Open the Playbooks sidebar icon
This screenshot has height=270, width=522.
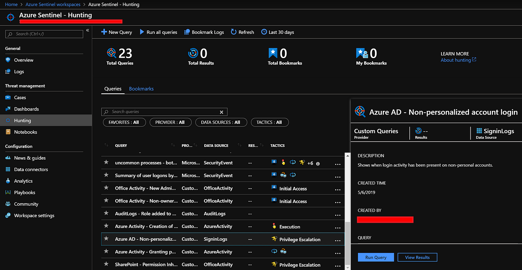pos(8,192)
